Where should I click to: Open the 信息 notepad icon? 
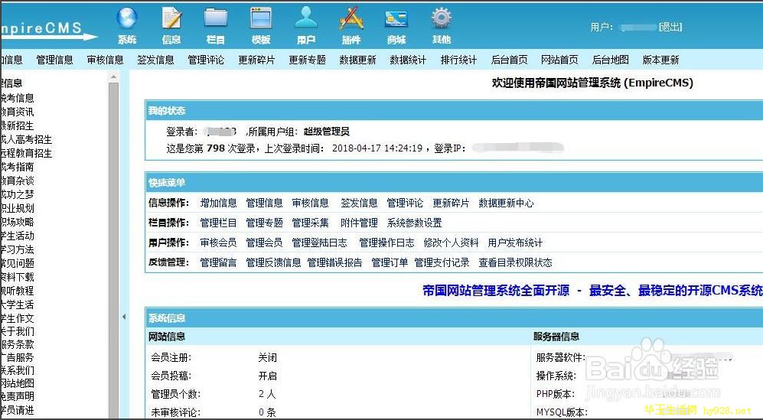pos(172,19)
